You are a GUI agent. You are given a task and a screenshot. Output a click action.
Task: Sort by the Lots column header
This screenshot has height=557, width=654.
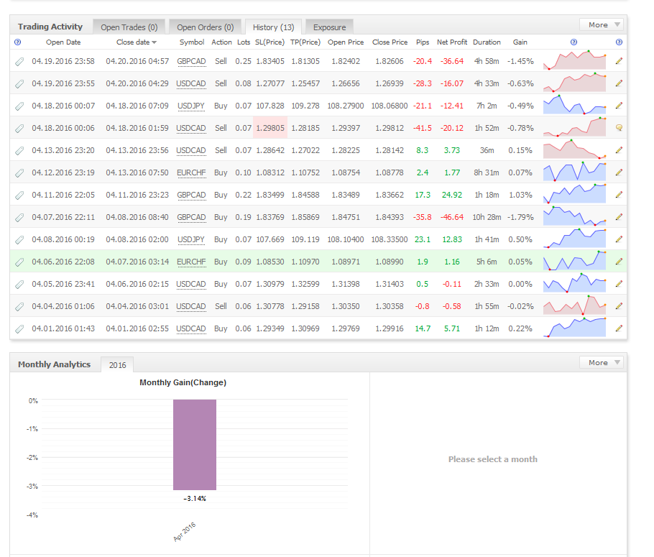tap(244, 42)
